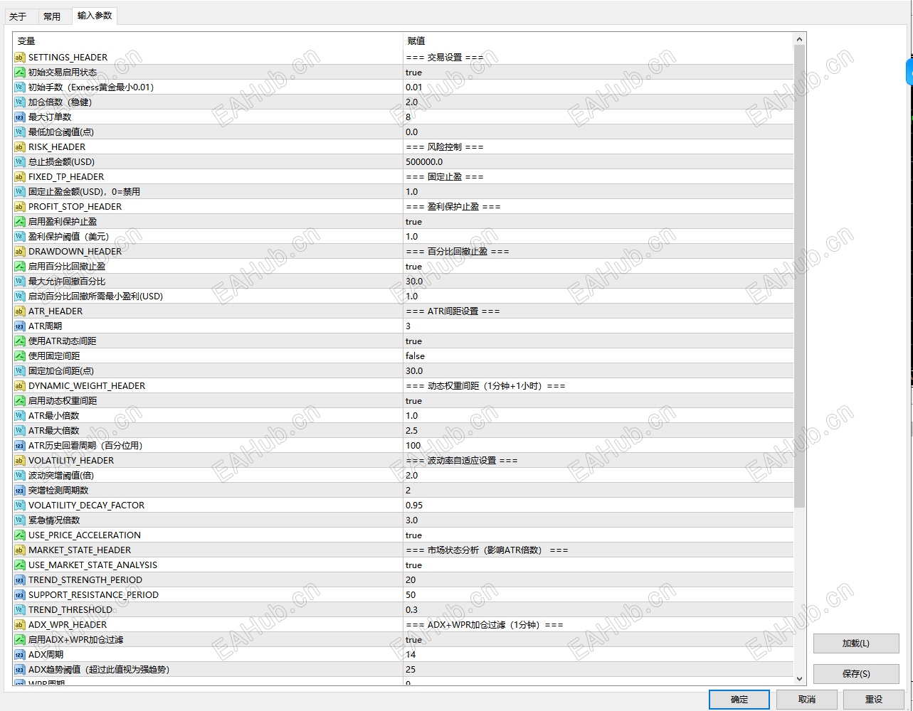Click the 变量 column header
Image resolution: width=913 pixels, height=711 pixels.
click(x=208, y=41)
